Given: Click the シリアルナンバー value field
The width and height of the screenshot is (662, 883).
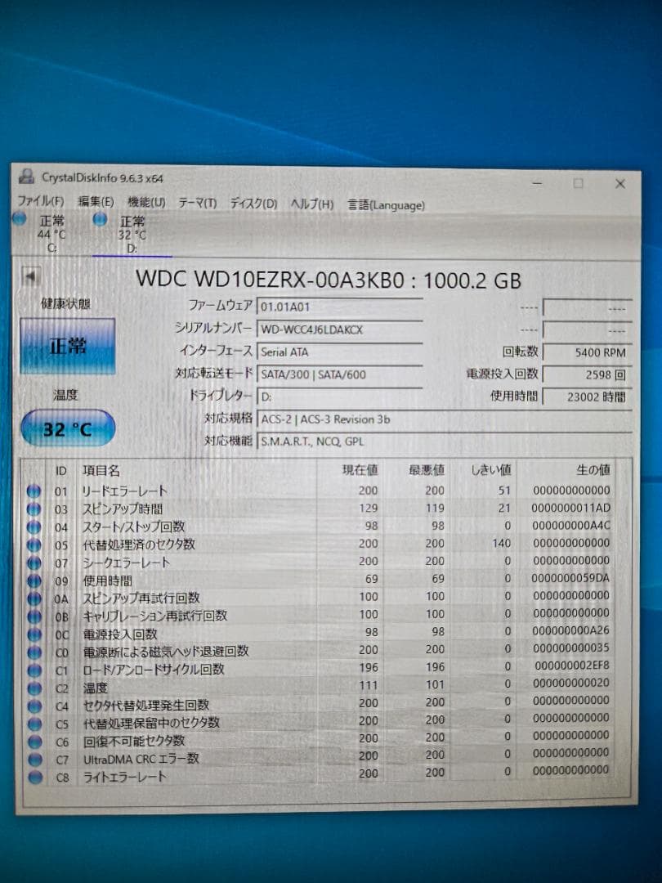Looking at the screenshot, I should 339,329.
